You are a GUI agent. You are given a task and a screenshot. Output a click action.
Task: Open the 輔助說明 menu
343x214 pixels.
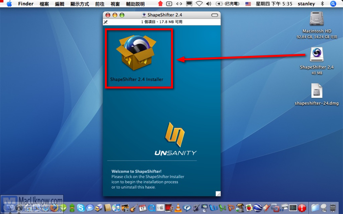pyautogui.click(x=135, y=4)
